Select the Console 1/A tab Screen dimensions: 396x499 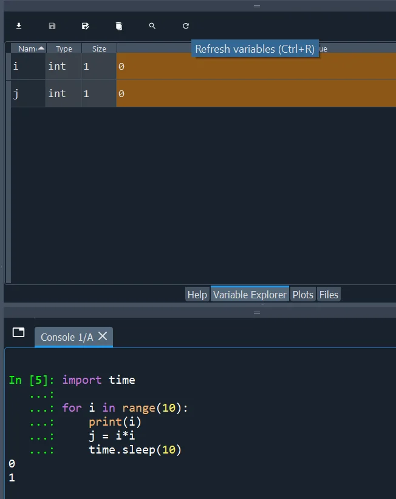pyautogui.click(x=67, y=337)
